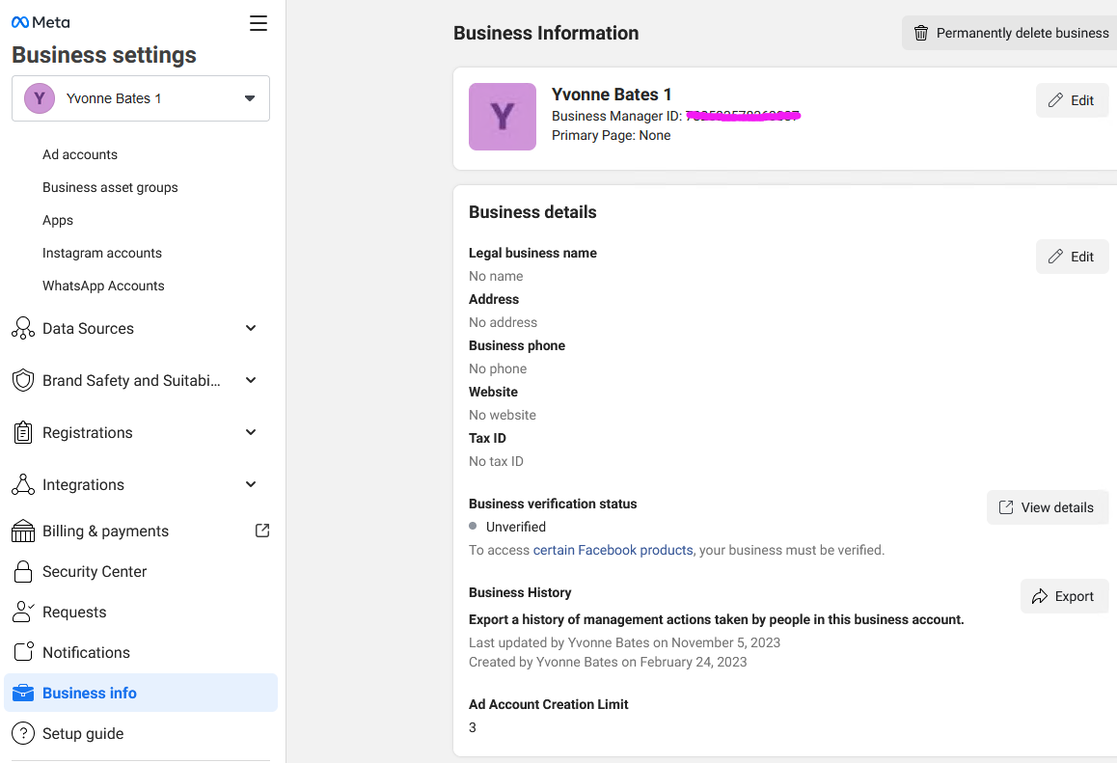This screenshot has height=763, width=1117.
Task: Click the large purple Y business profile picture
Action: [x=503, y=117]
